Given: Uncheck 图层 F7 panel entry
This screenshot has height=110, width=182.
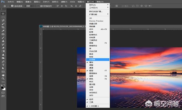Looking at the screenshot, I should pyautogui.click(x=98, y=71).
